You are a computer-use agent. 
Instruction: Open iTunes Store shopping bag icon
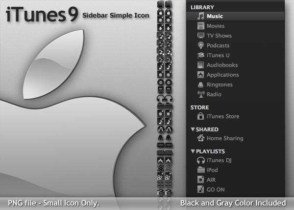point(200,116)
